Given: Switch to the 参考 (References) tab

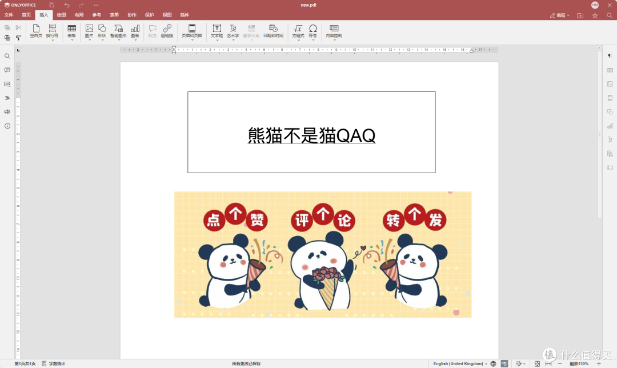Looking at the screenshot, I should click(x=97, y=15).
